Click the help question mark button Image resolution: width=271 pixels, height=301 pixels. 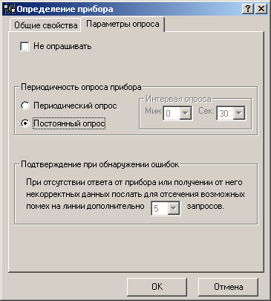pyautogui.click(x=248, y=9)
